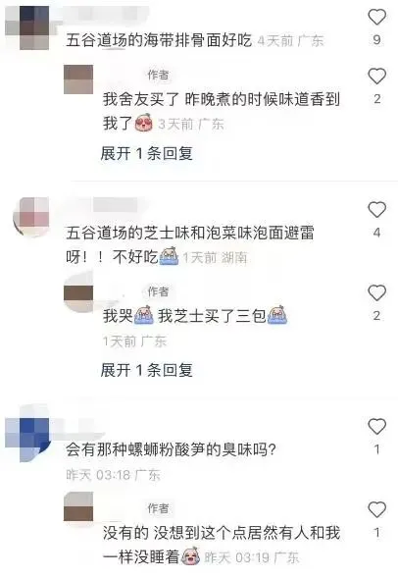Tap comment 五谷道场的芝士味和泡菜味泡面避雷
Viewport: 398px width, 578px height.
[x=190, y=244]
